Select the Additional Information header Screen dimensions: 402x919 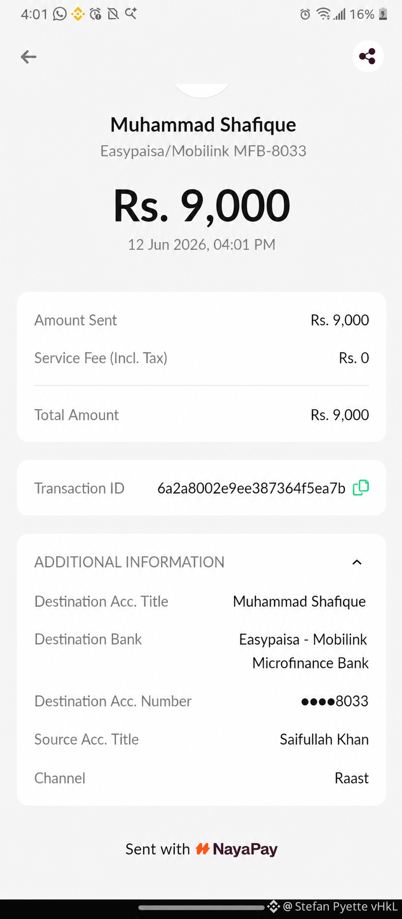[129, 562]
